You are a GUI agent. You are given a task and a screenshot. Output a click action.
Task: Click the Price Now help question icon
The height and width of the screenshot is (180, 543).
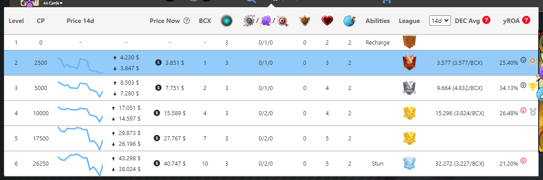[x=186, y=21]
